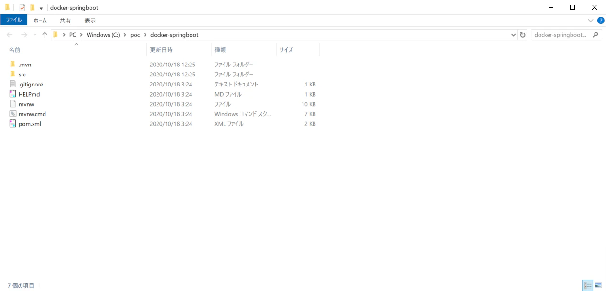Click the 2 KB size cell
606x291 pixels.
(310, 124)
